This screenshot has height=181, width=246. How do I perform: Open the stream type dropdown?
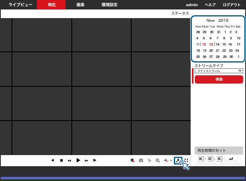tap(219, 71)
